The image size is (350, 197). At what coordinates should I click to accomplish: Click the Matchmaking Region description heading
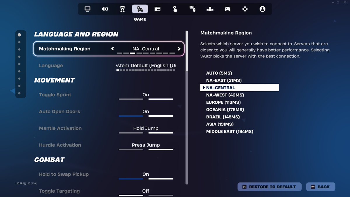tap(226, 33)
